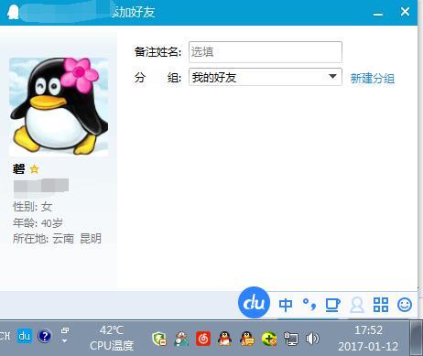The height and width of the screenshot is (356, 423).
Task: Open the taskbar clock showing 17:52
Action: (x=368, y=338)
